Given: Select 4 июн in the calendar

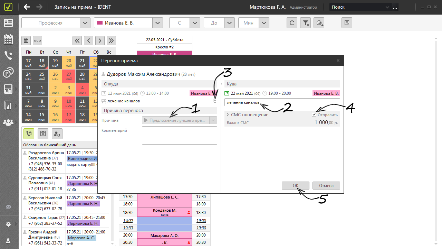Looking at the screenshot, I should 82,90.
